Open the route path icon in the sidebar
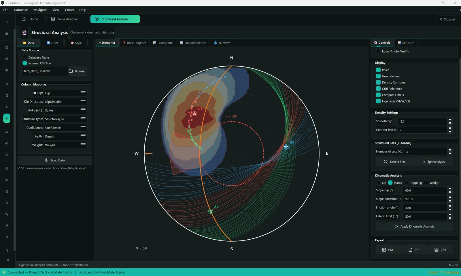The height and width of the screenshot is (276, 461). pyautogui.click(x=7, y=214)
